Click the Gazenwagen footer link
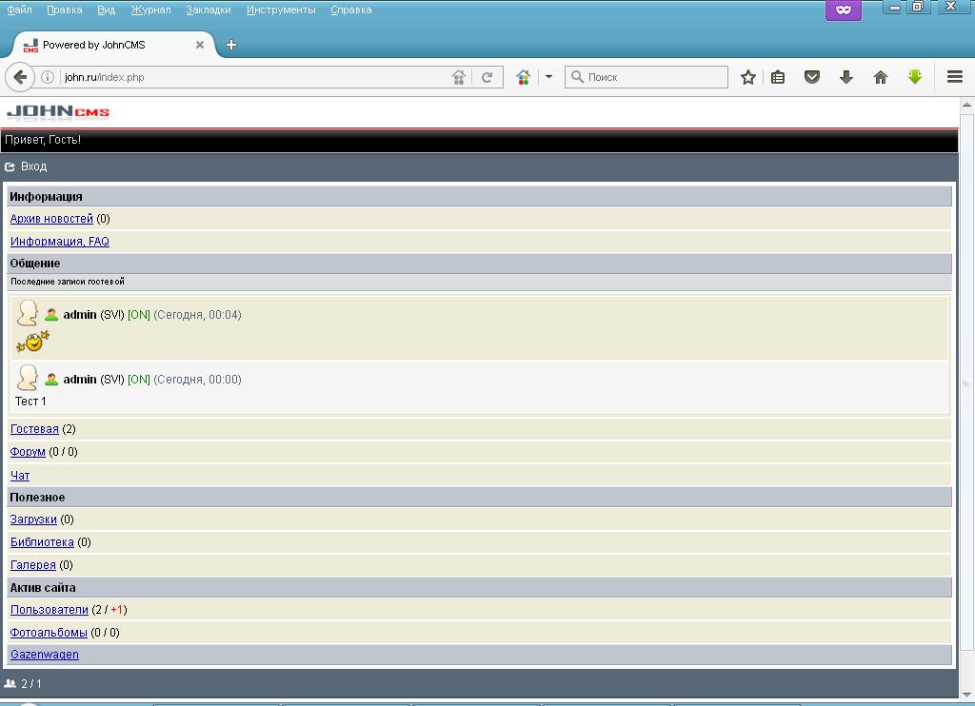Screen dimensions: 975x706 [x=44, y=655]
